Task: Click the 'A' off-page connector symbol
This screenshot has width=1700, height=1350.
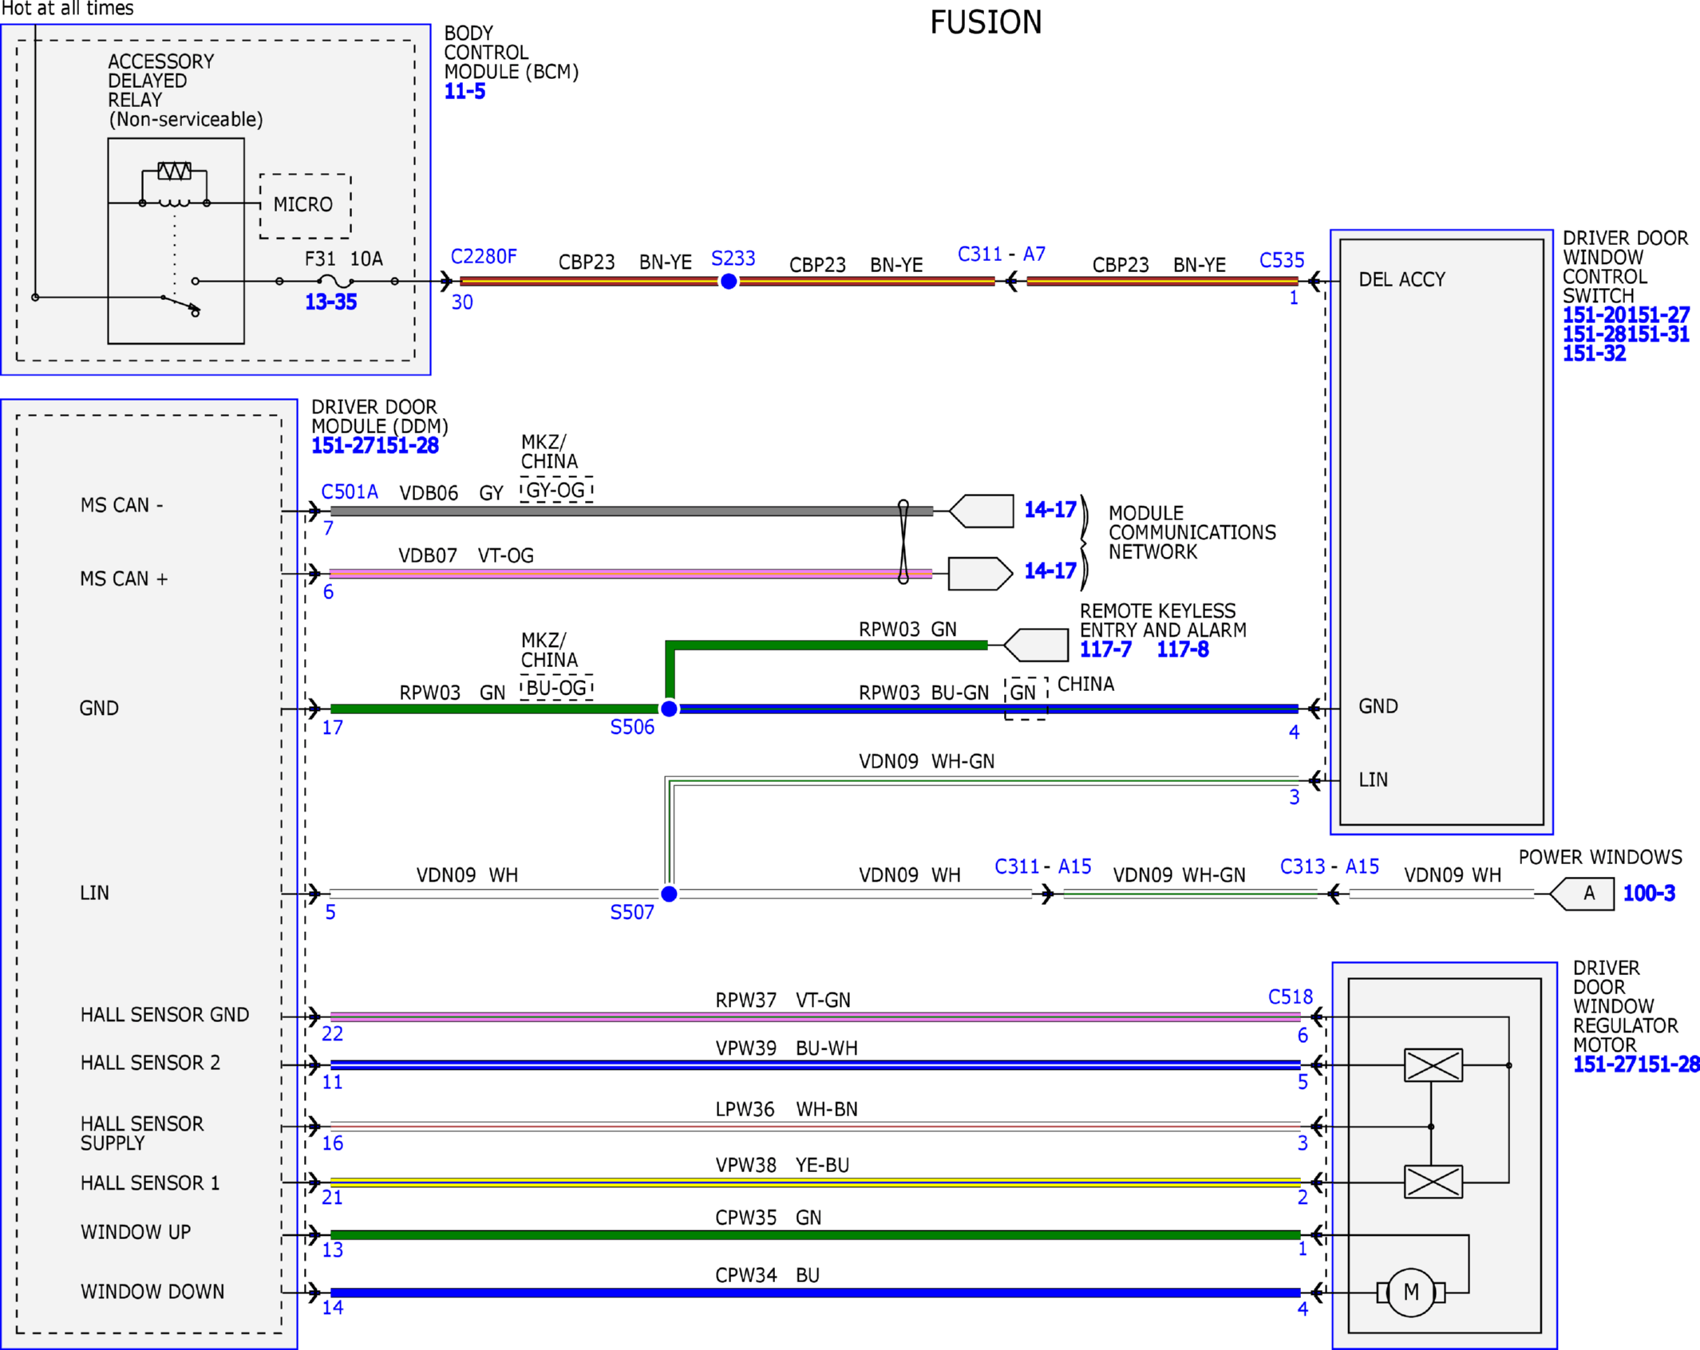Action: (x=1581, y=894)
